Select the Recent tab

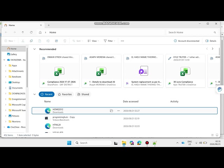click(47, 94)
